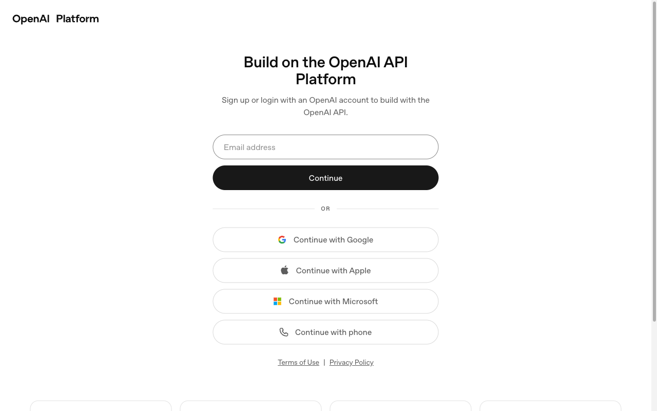Select Continue with Google
The width and height of the screenshot is (657, 411).
325,239
